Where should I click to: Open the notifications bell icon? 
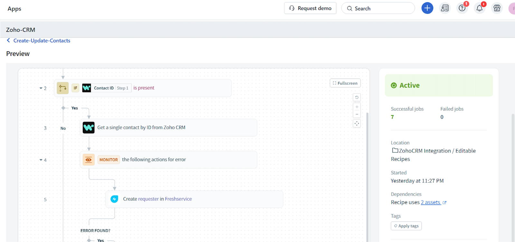[480, 8]
